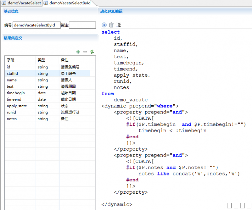Screen dimensions: 252x210
Task: Click the select keyword in SQL editor
Action: 111,32
